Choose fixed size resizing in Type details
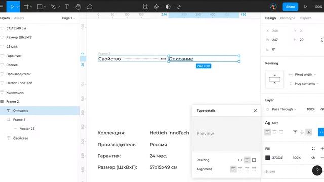The width and height of the screenshot is (324, 182). tap(254, 160)
